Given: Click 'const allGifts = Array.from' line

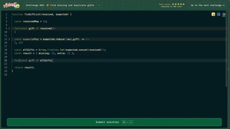Looking at the screenshot, I should pos(60,50).
